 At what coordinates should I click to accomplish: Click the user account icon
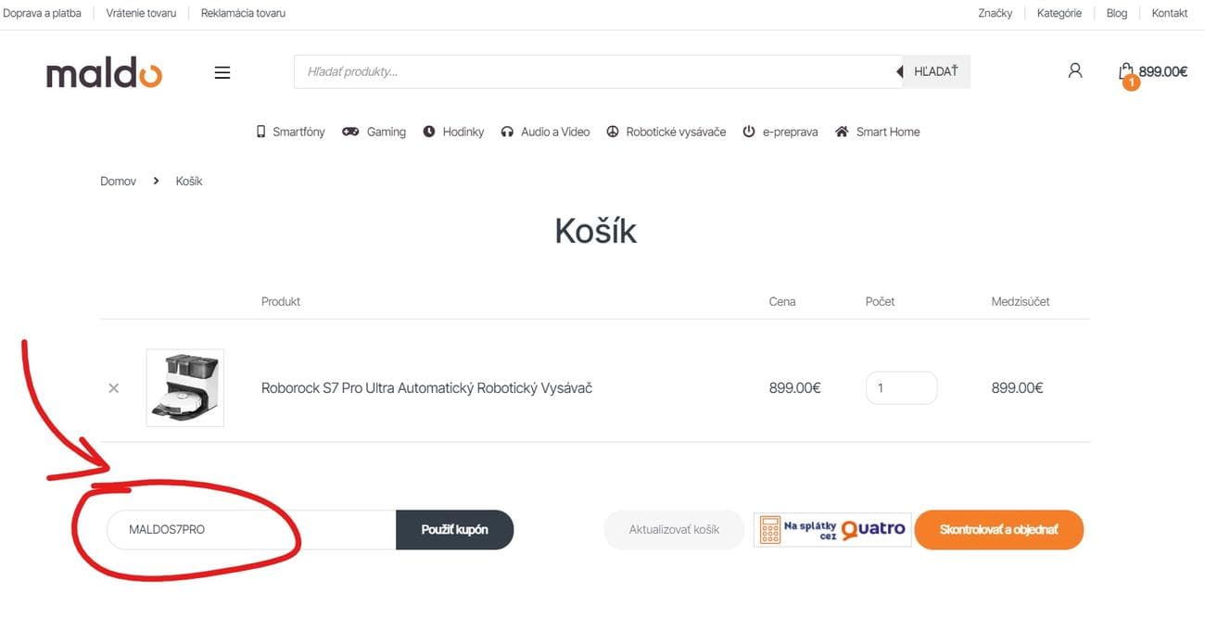click(x=1074, y=69)
